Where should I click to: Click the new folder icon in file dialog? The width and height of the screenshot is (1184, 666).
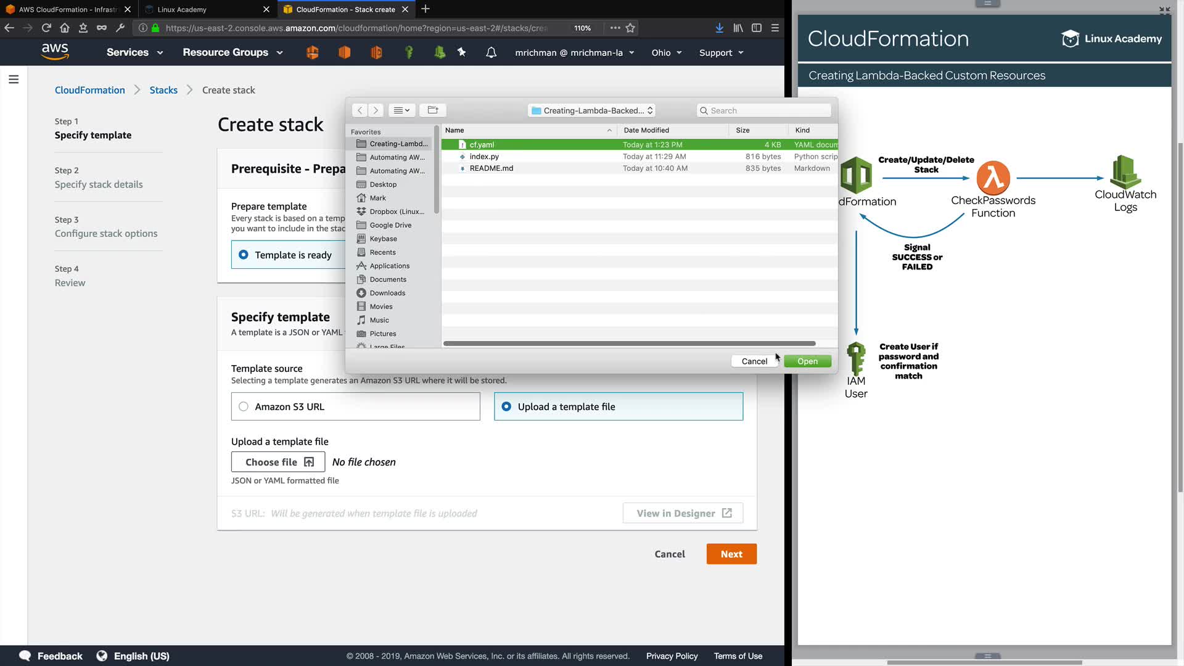point(432,110)
